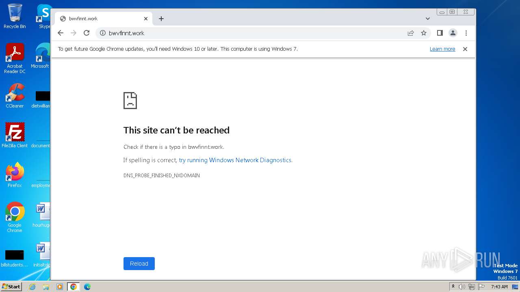Share this page icon
Screen dimensions: 520x292
(x=411, y=33)
